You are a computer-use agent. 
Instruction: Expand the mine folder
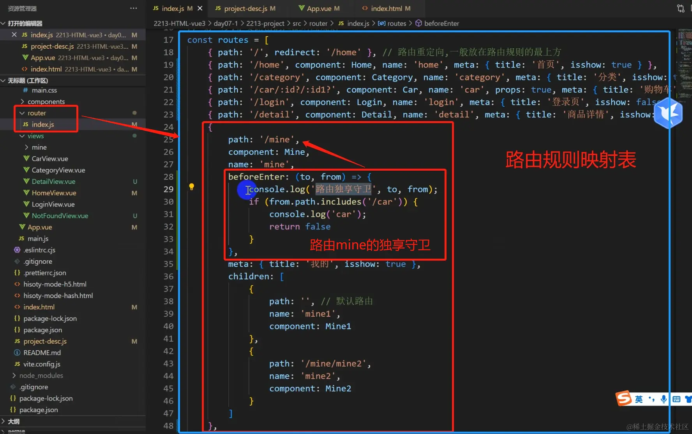pos(39,147)
